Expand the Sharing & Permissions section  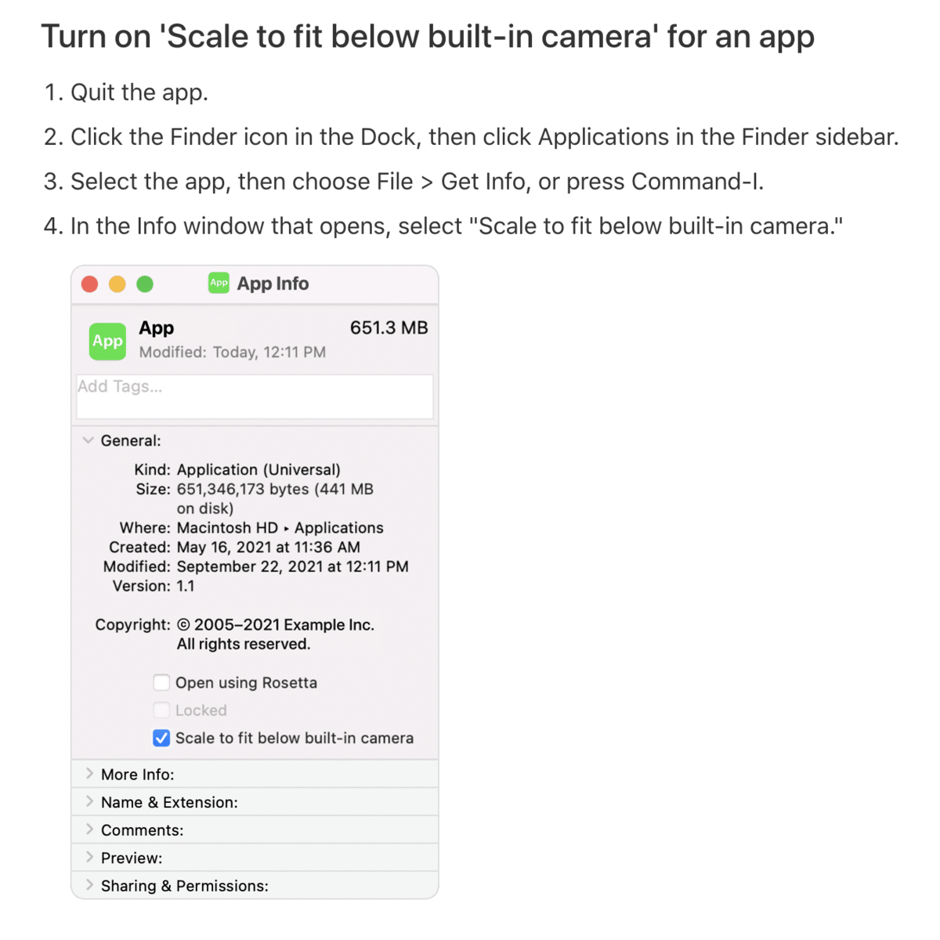tap(90, 885)
